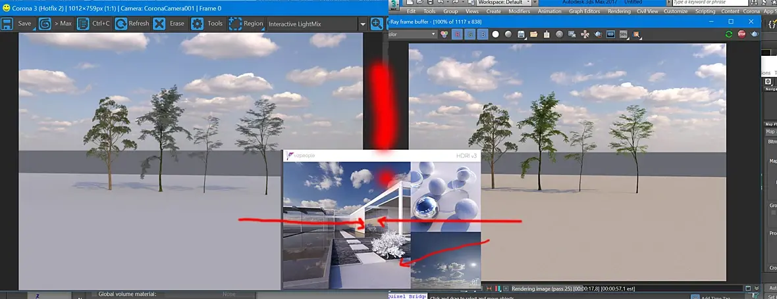Copy render with the Ctrl+C button
The width and height of the screenshot is (777, 299).
pos(94,23)
